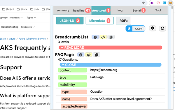Viewport: 175px width, 111px height.
Task: Open settings with the gear icon
Action: click(x=153, y=28)
